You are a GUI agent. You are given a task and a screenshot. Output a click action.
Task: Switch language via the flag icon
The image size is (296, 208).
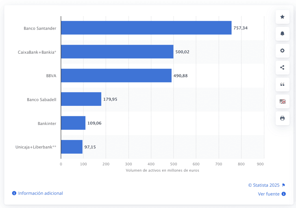pyautogui.click(x=282, y=101)
